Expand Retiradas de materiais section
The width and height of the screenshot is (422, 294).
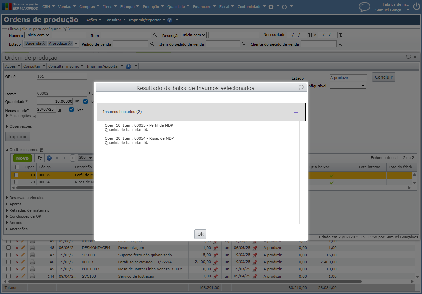(27, 210)
